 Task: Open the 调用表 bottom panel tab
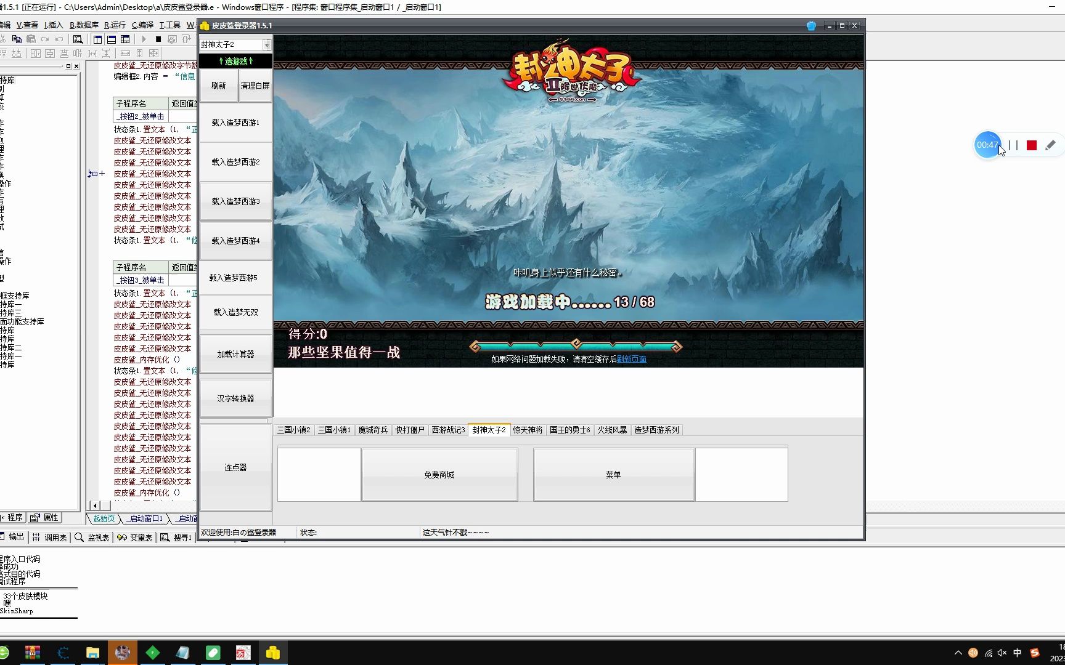(x=49, y=538)
